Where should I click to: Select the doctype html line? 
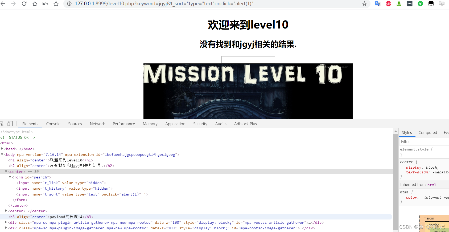(17, 132)
